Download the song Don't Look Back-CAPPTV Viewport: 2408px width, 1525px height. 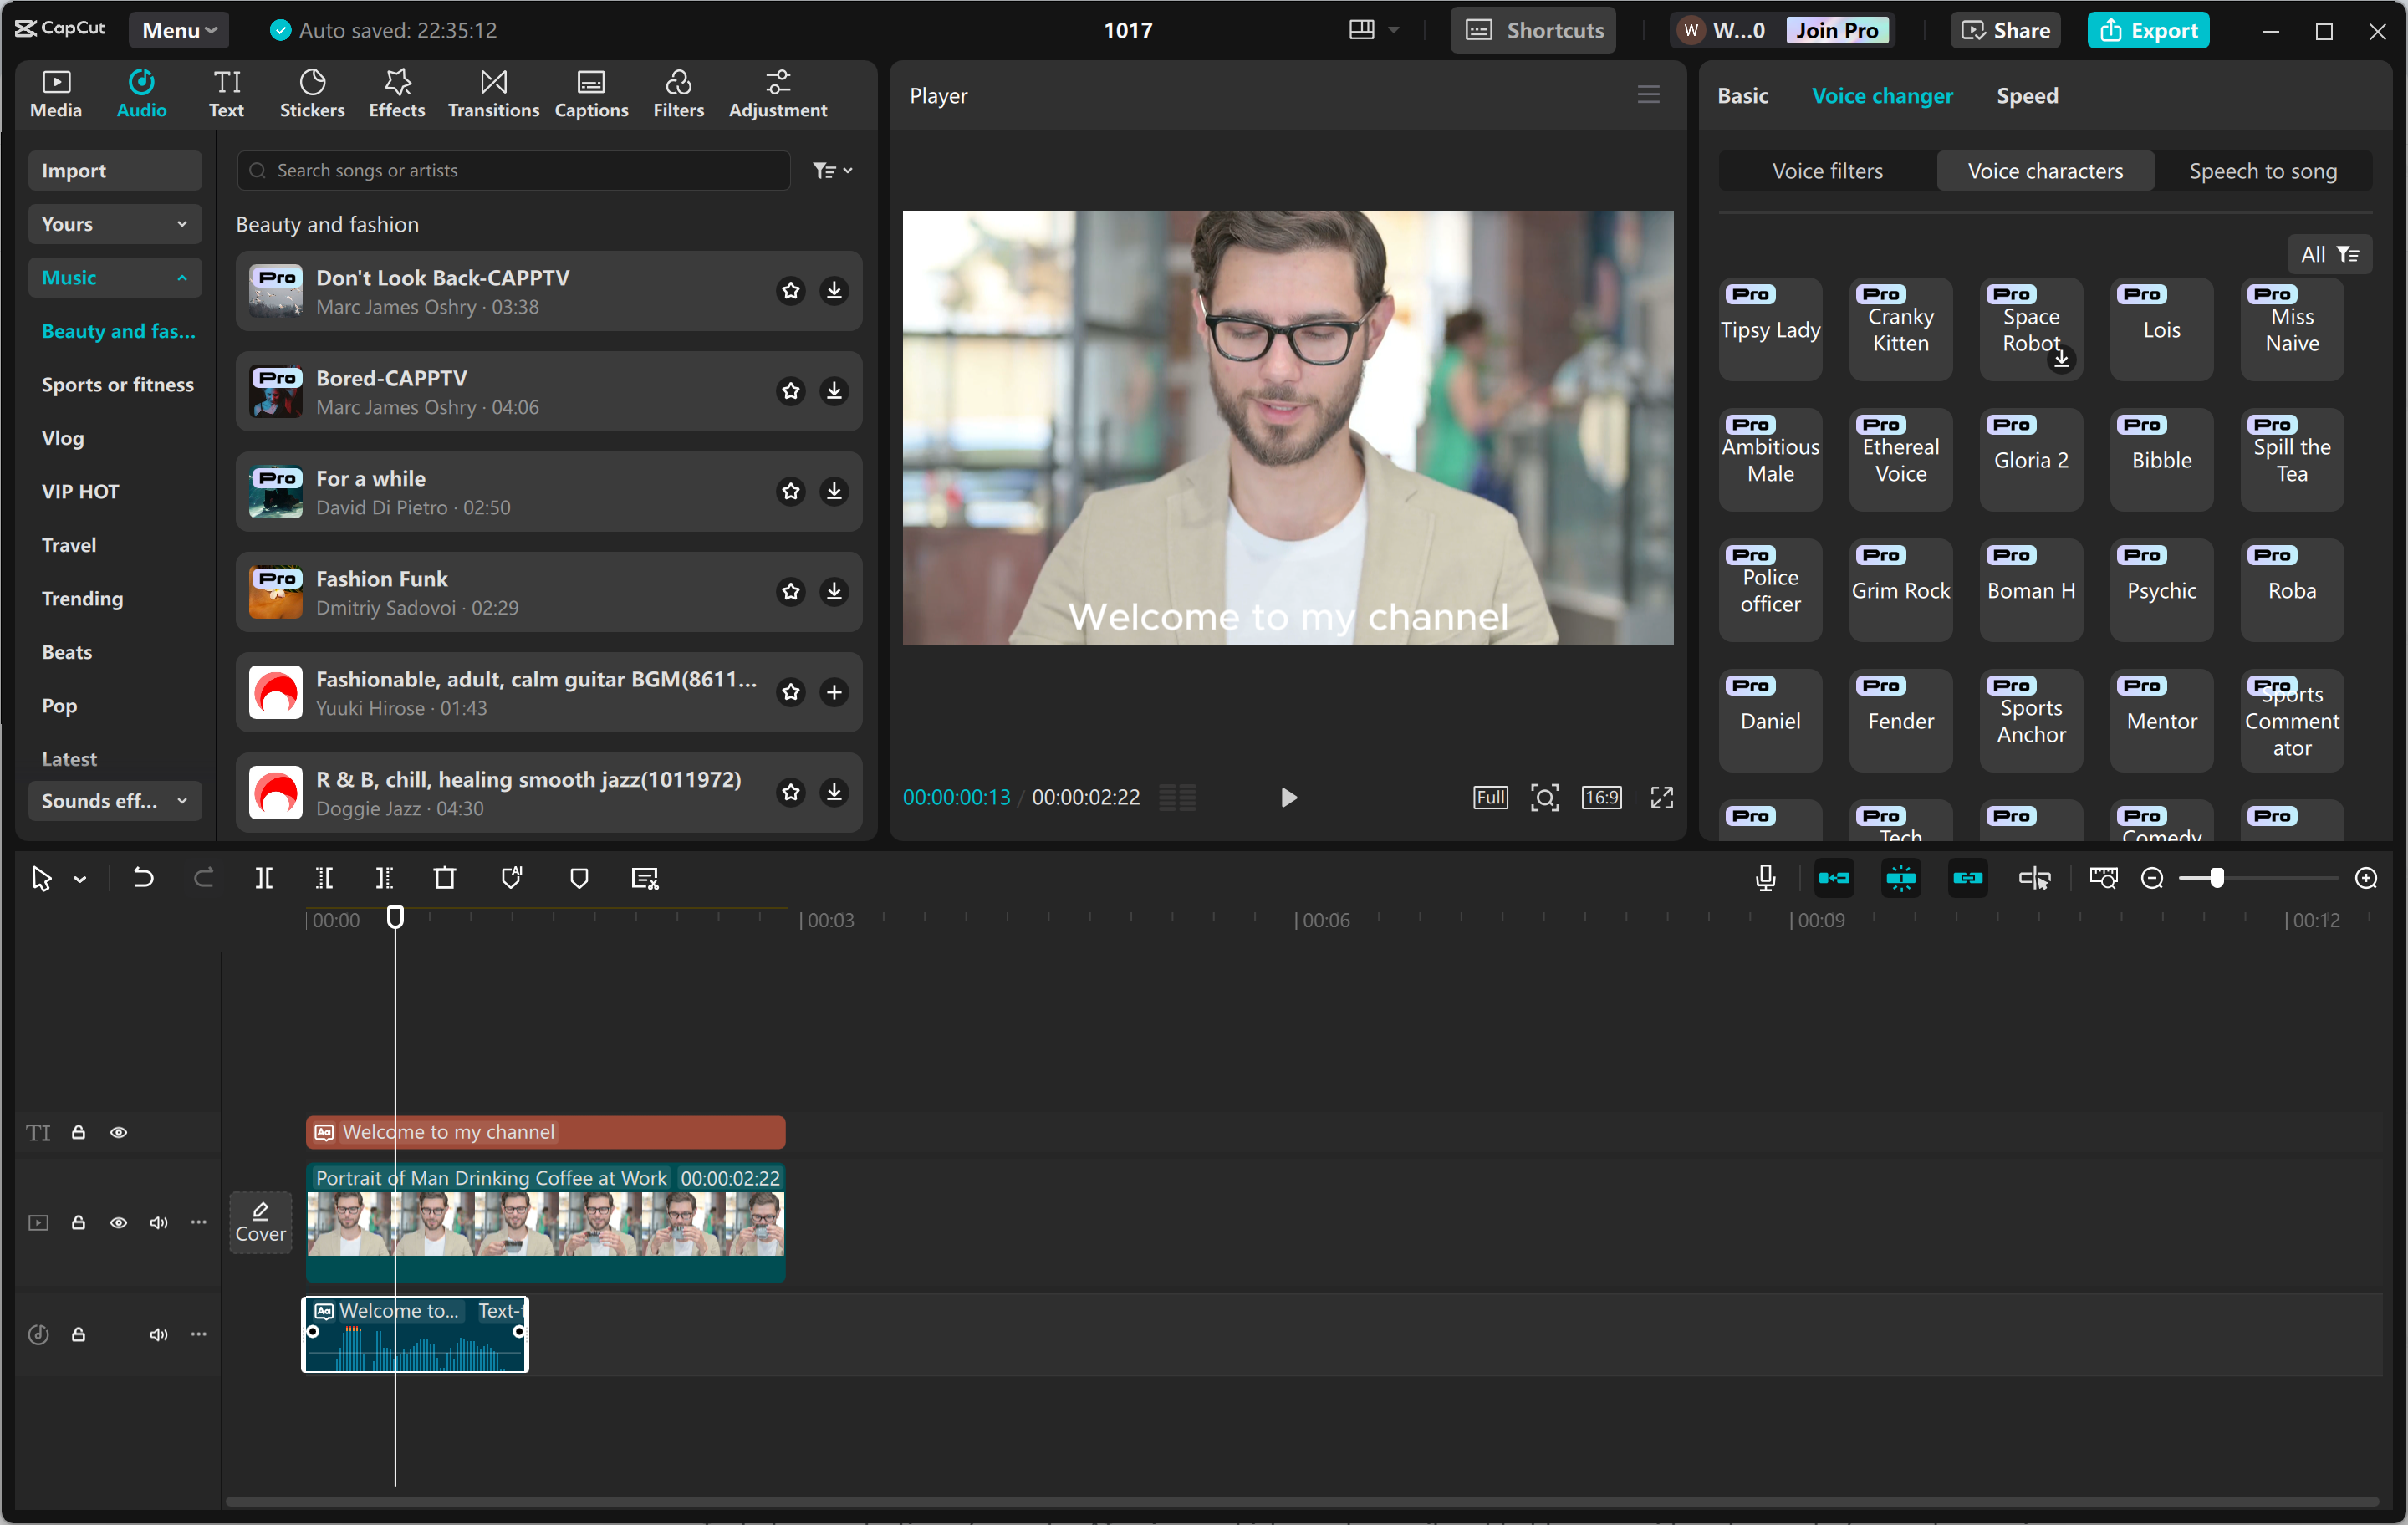click(x=834, y=290)
